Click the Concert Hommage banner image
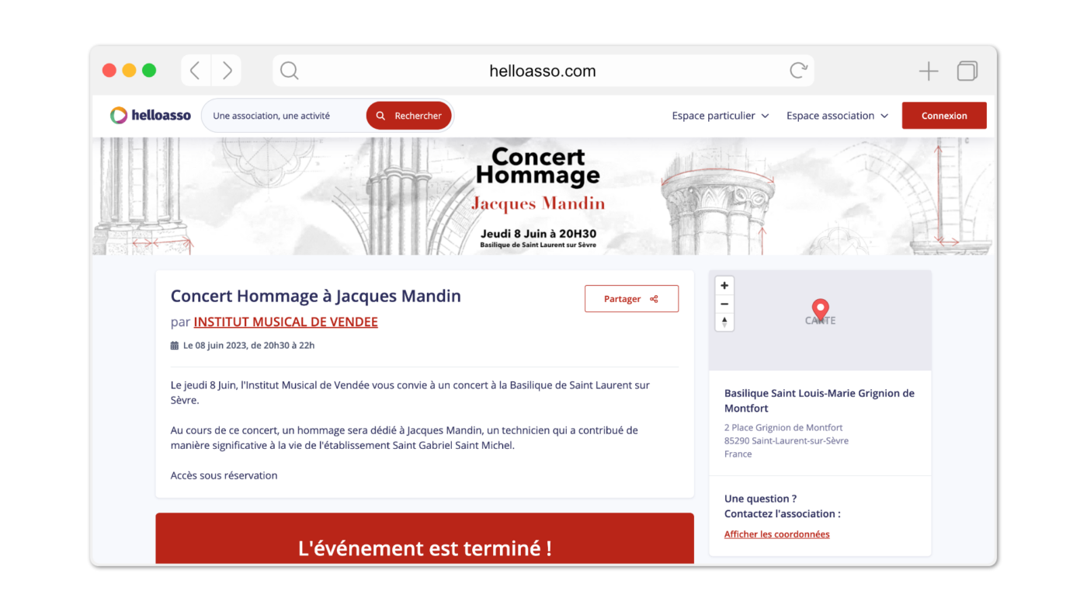This screenshot has width=1087, height=612. coord(543,196)
